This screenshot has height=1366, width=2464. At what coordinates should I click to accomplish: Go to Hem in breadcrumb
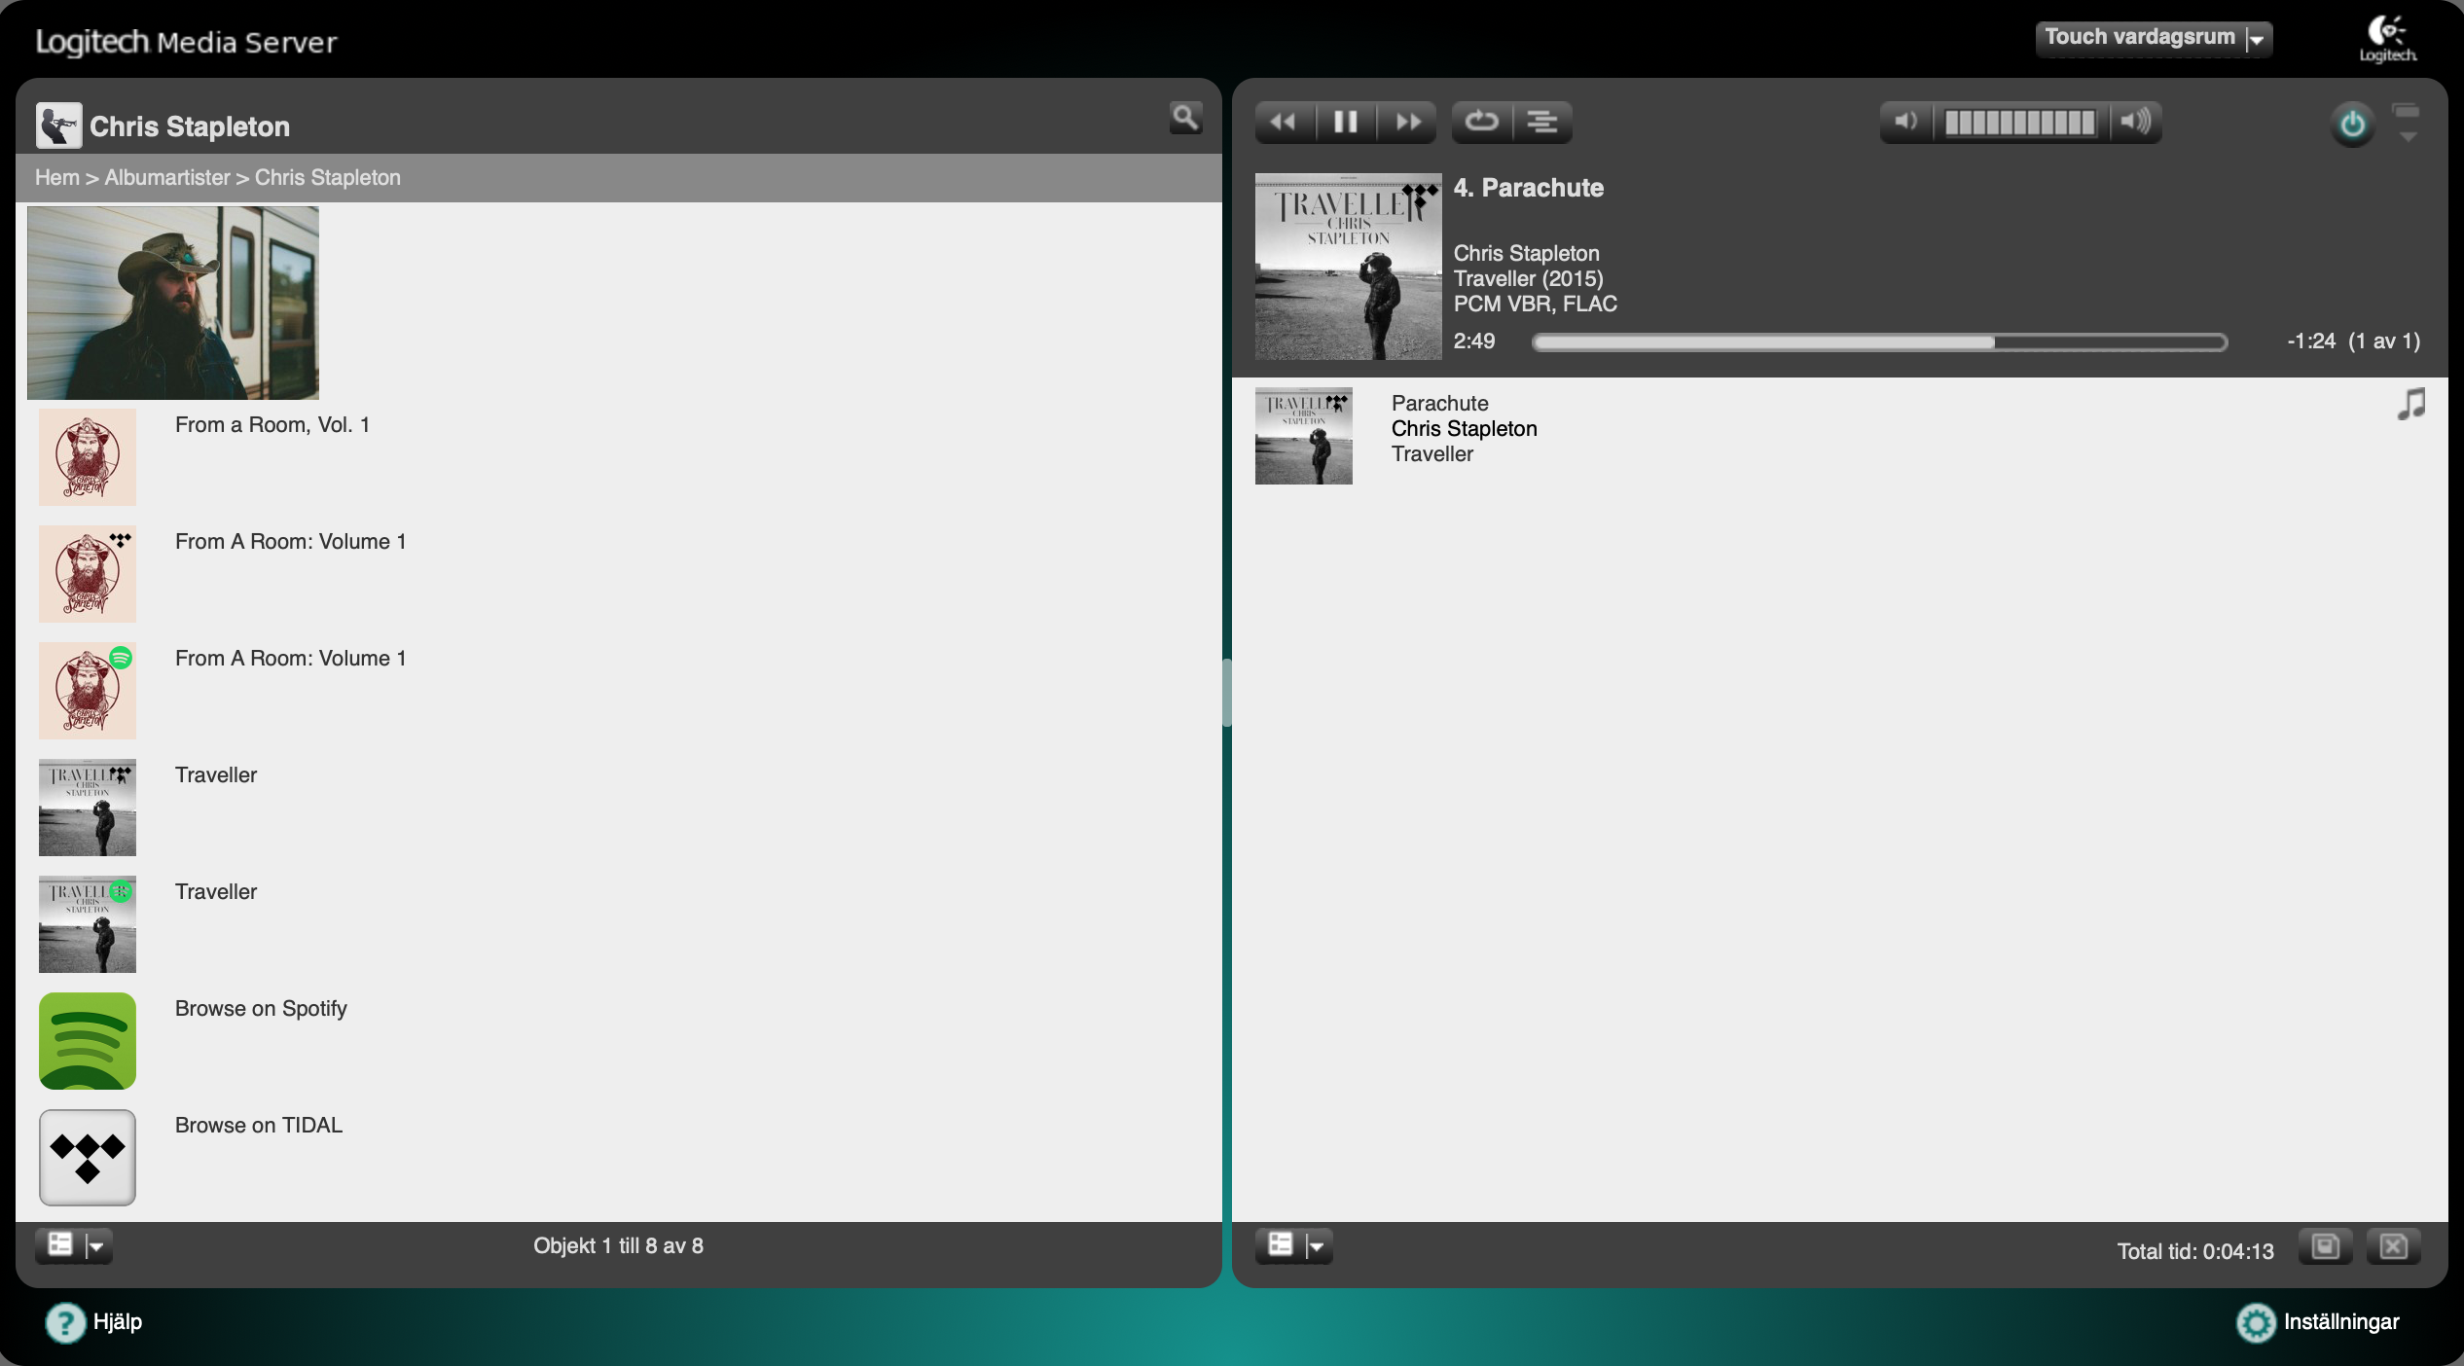(57, 177)
